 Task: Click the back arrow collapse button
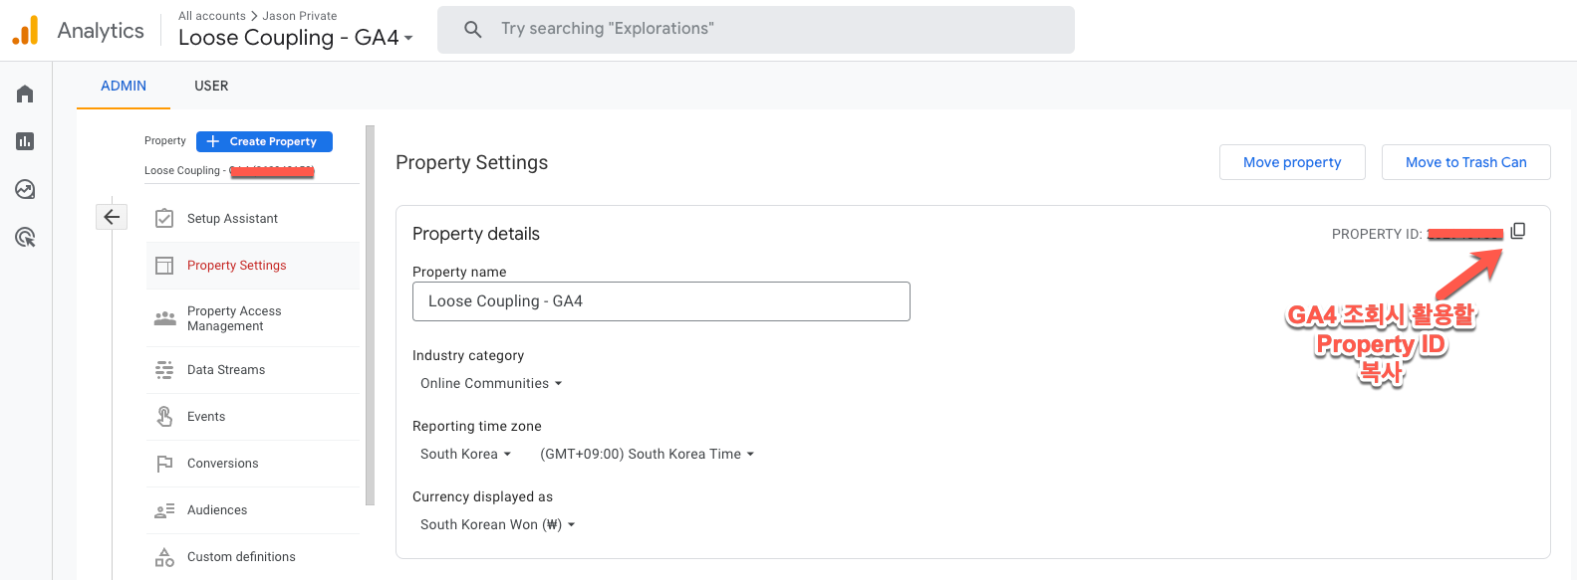point(112,217)
